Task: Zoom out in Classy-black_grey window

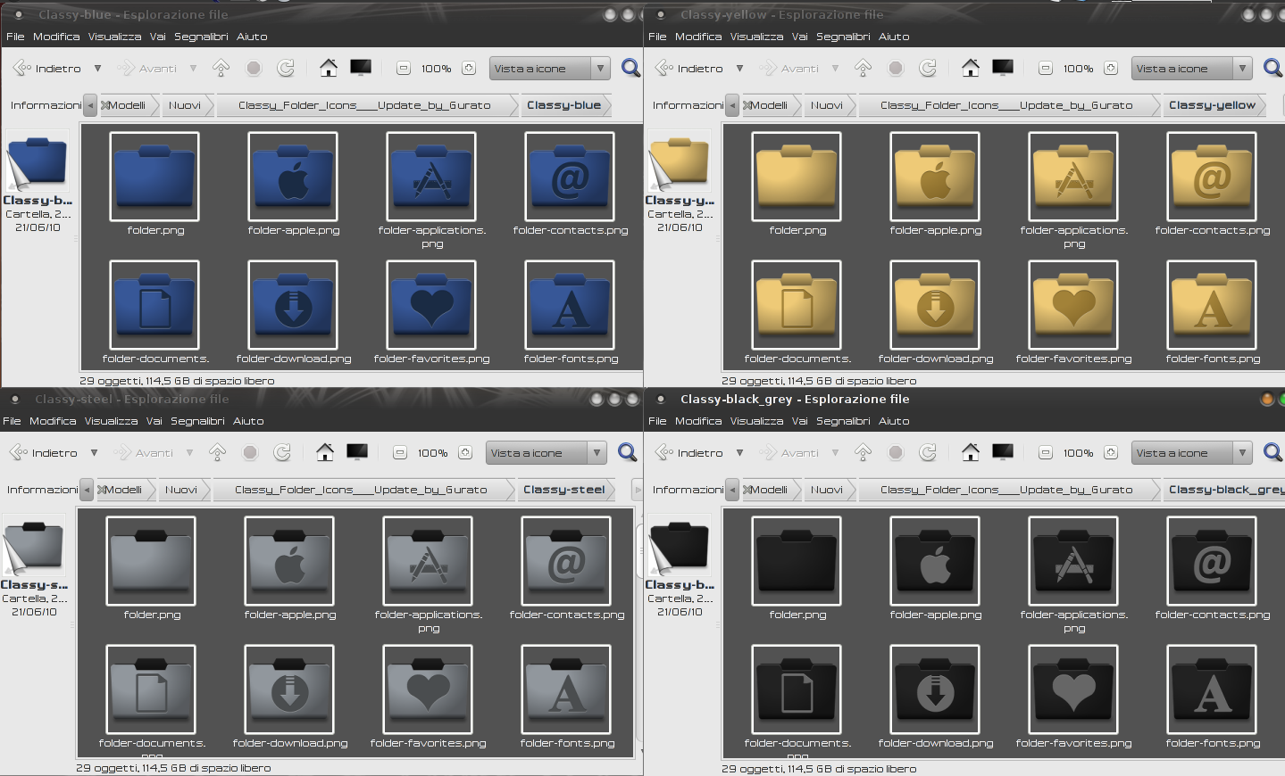Action: pyautogui.click(x=1045, y=453)
